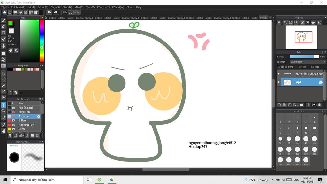Open the Tệp(F) menu
Screen dimensions: 327x184
tap(5, 7)
